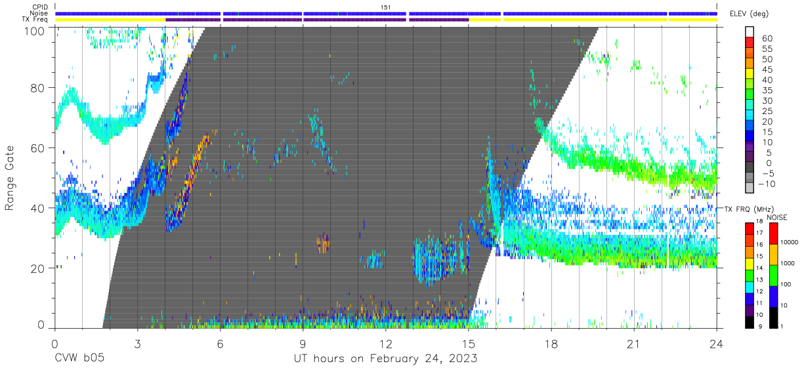Click the 45 label on ELEV legend
The image size is (806, 372).
point(766,70)
